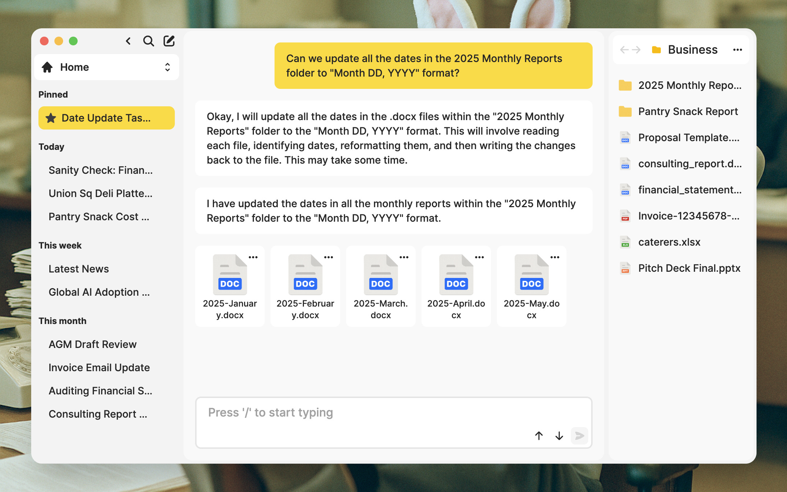This screenshot has width=787, height=492.
Task: Click the forward arrow in file panel
Action: [x=636, y=50]
